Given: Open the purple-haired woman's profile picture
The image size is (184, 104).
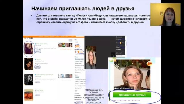Looking at the screenshot, I should coord(29,49).
